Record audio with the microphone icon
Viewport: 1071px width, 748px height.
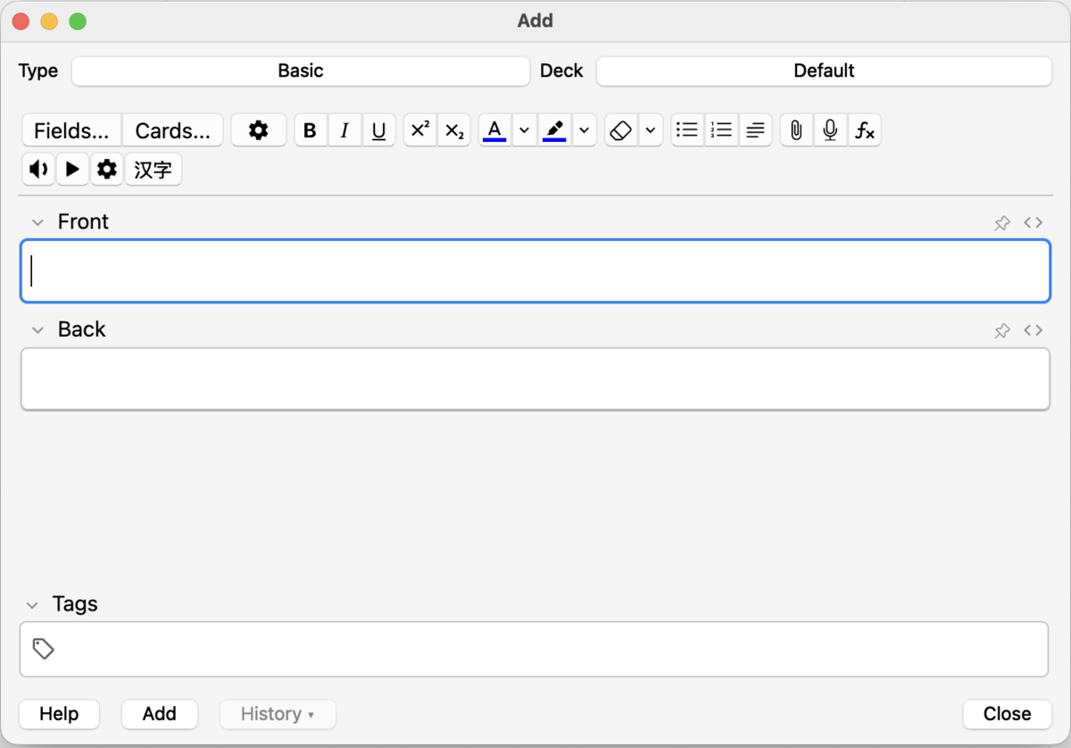(830, 130)
